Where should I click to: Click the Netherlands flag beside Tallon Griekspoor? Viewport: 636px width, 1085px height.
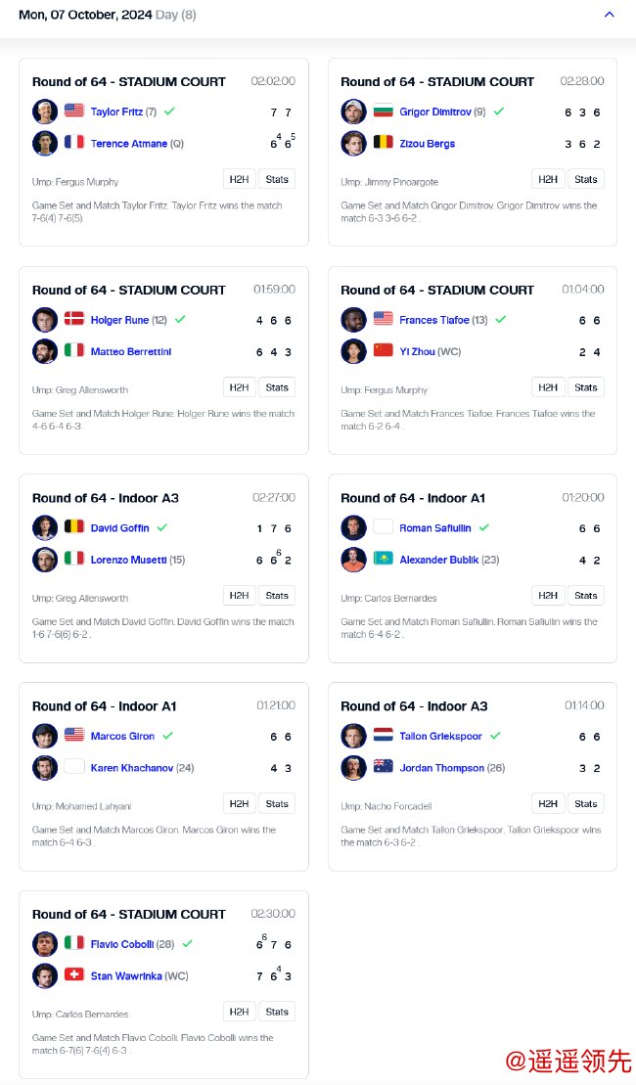pyautogui.click(x=384, y=736)
